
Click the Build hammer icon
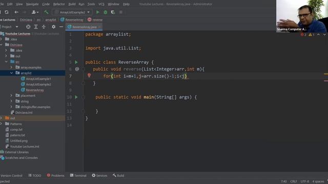point(46,12)
